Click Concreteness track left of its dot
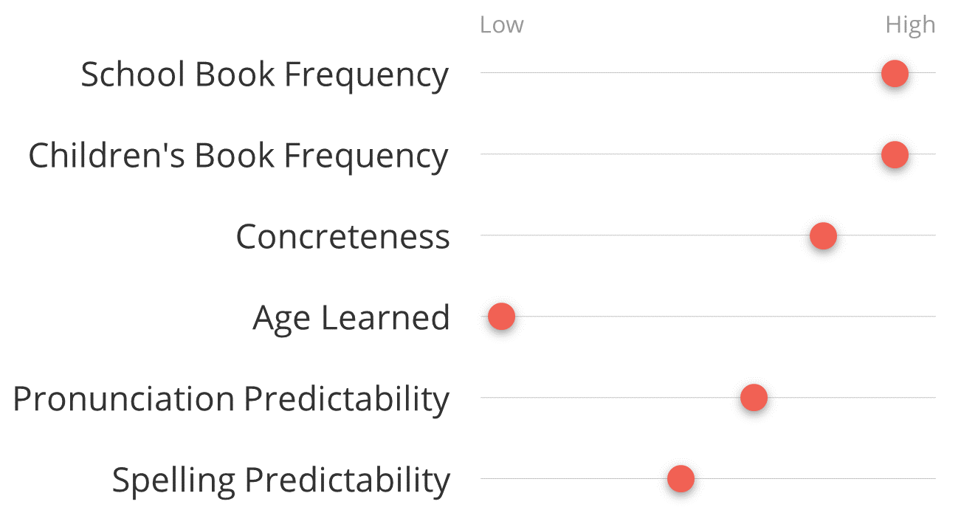The image size is (961, 524). point(645,235)
